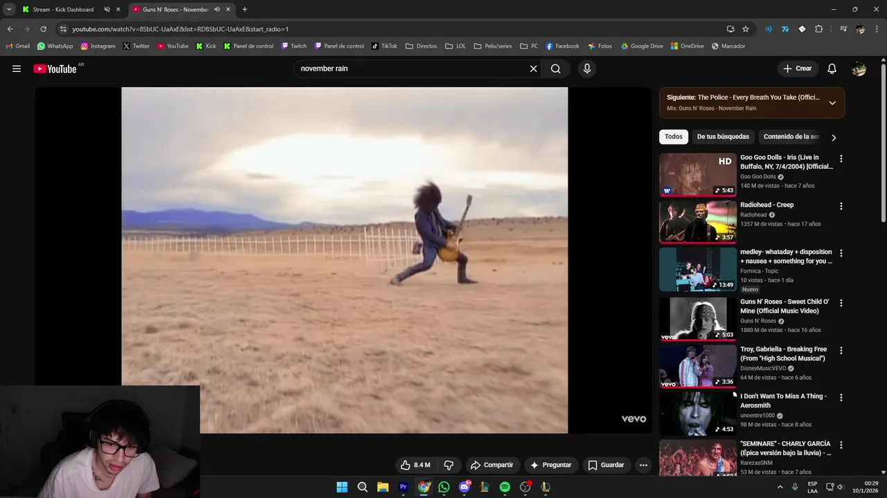The width and height of the screenshot is (887, 498).
Task: Open YouTube notifications bell
Action: click(x=832, y=68)
